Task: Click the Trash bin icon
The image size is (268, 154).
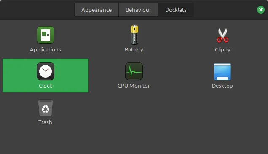Action: click(x=46, y=108)
